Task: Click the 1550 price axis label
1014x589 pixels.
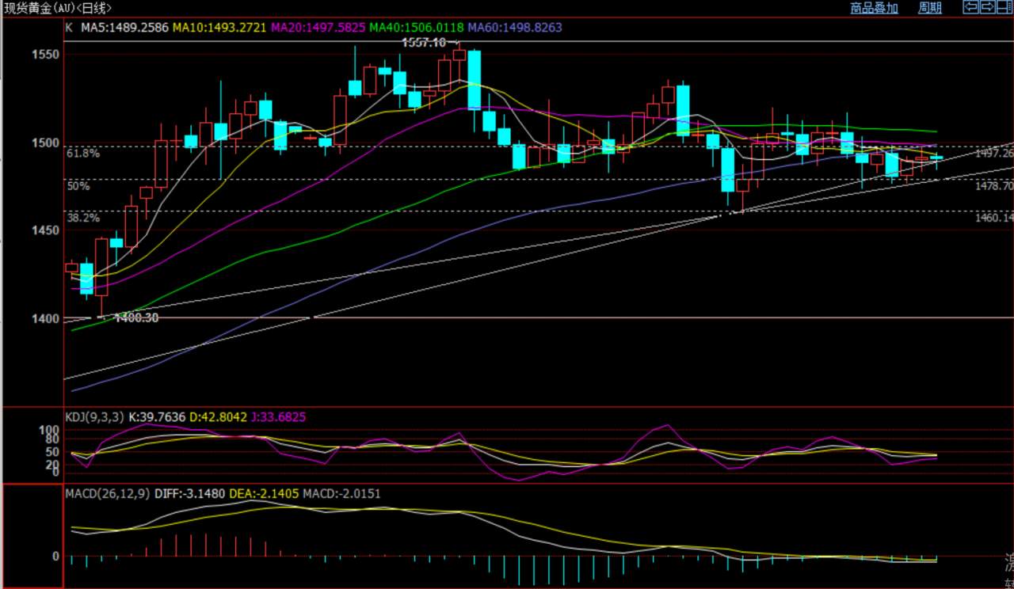Action: 46,55
